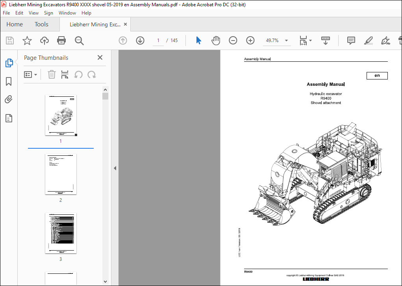The image size is (402, 286).
Task: Expand the page fit options arrow
Action: [x=311, y=41]
